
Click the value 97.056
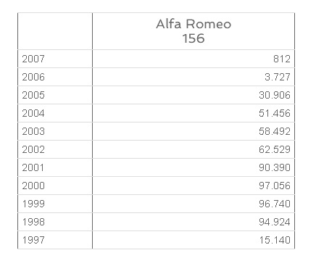point(275,186)
